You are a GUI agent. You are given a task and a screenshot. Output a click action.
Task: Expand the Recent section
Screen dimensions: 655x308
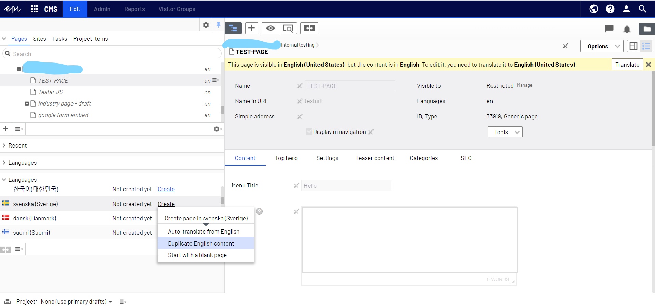pyautogui.click(x=17, y=145)
